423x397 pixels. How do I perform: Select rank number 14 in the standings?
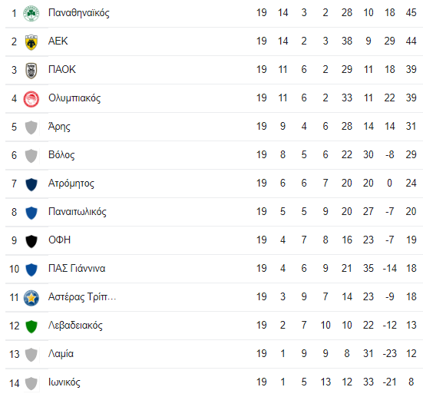coord(15,383)
